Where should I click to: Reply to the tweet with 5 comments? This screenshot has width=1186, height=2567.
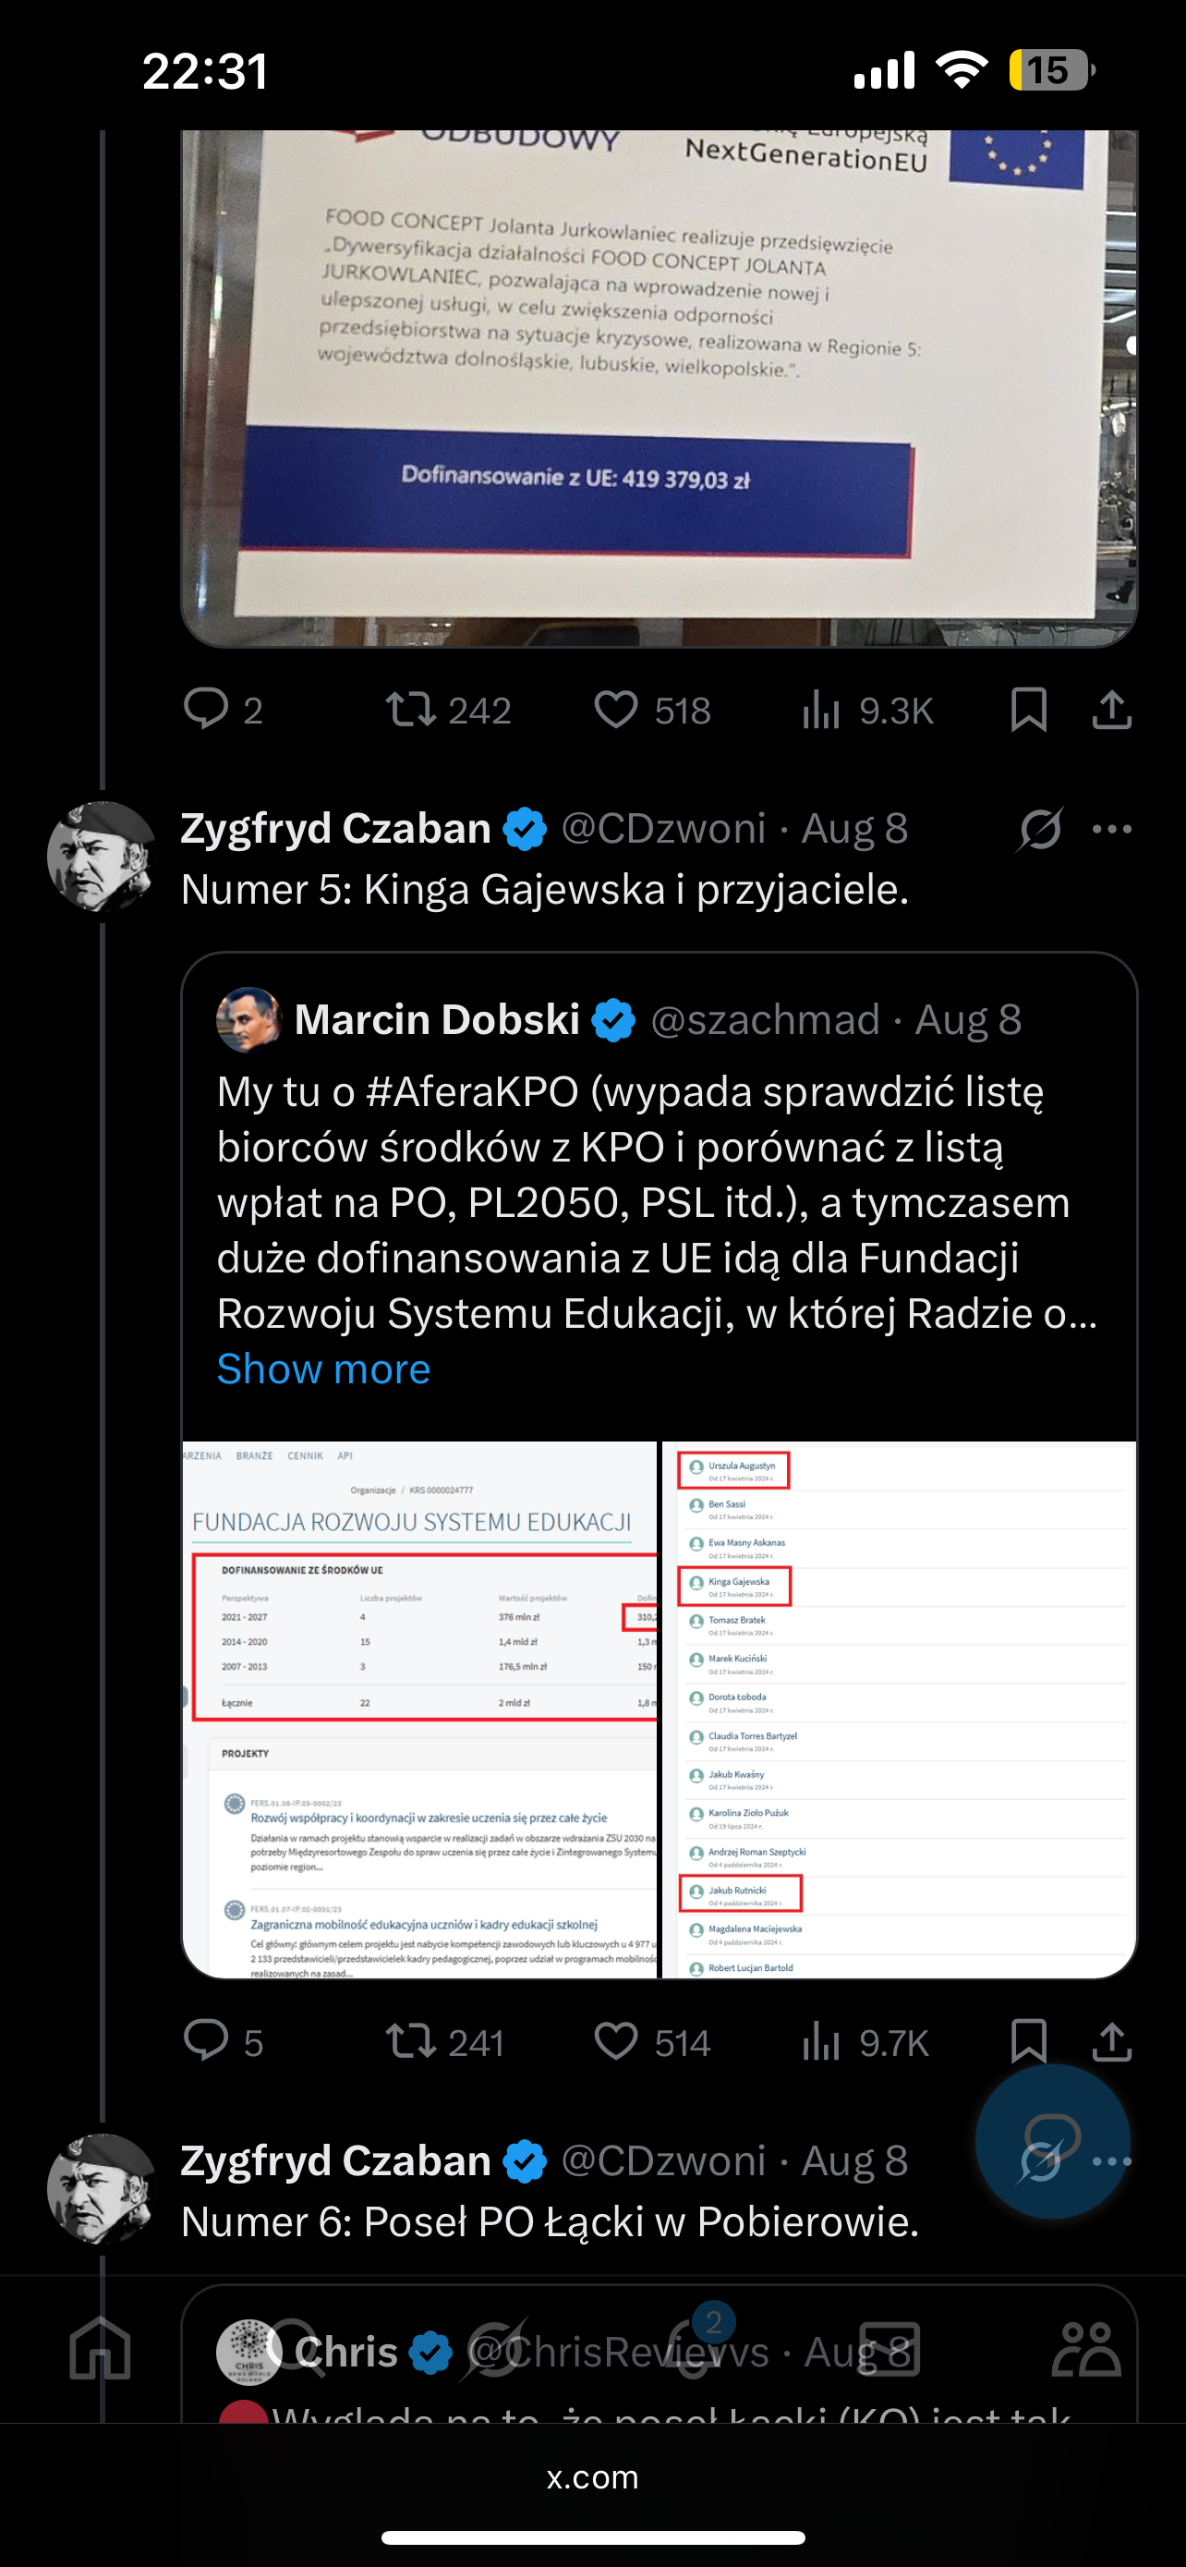[x=207, y=2042]
